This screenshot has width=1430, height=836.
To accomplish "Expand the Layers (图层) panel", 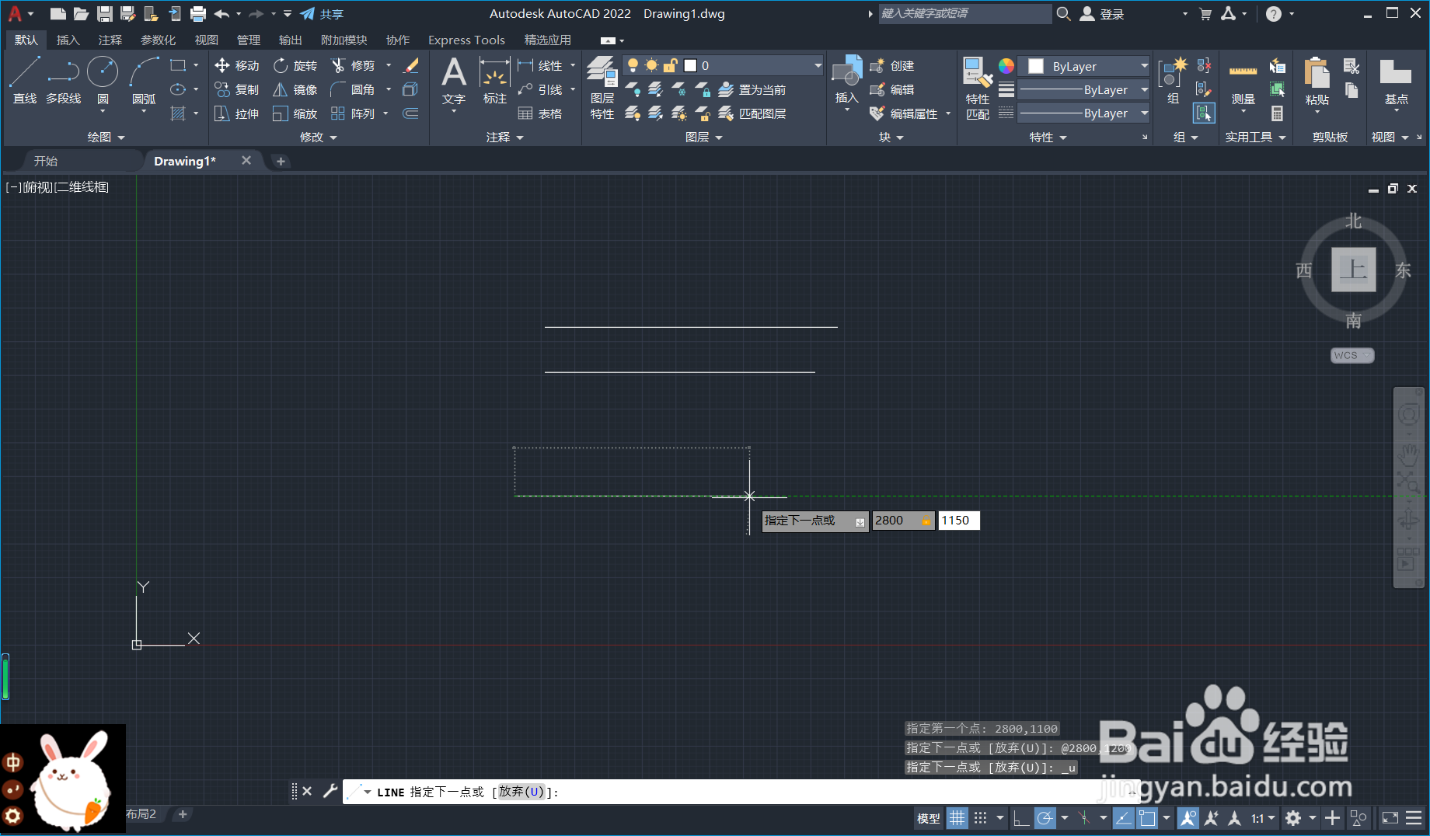I will [x=703, y=137].
